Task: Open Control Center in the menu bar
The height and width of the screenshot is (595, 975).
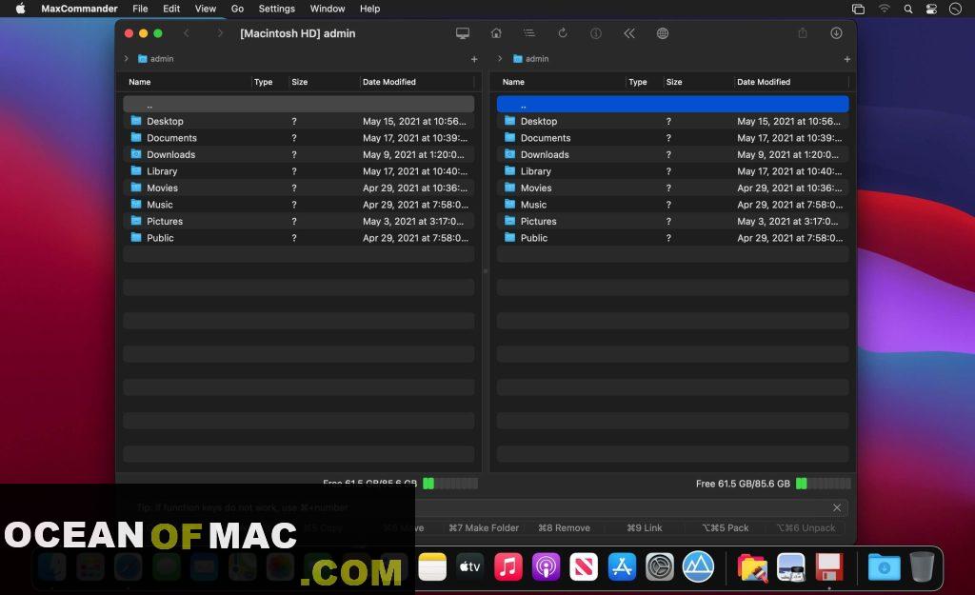Action: [931, 9]
